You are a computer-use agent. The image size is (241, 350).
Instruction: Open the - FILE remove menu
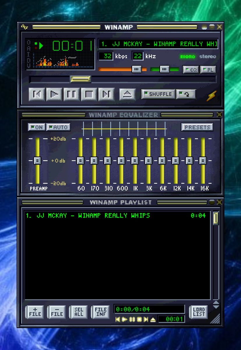pos(57,312)
